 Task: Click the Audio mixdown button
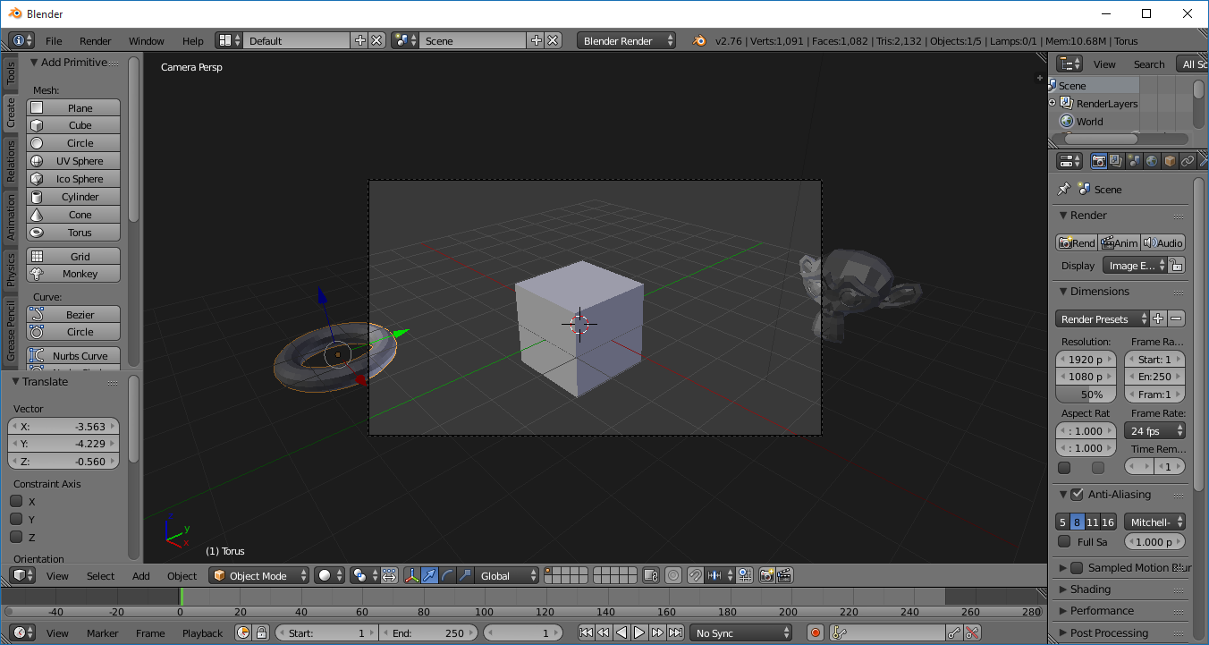tap(1163, 242)
